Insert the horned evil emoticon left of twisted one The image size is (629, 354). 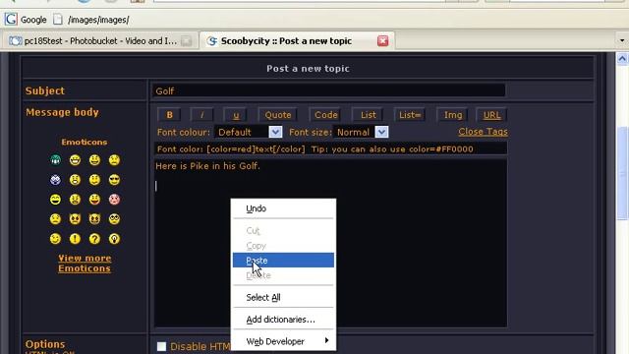pos(75,218)
